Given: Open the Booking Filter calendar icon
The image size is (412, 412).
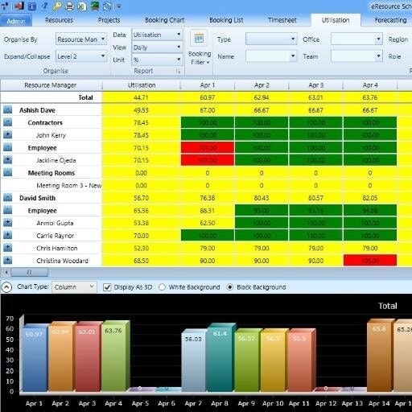Looking at the screenshot, I should click(x=199, y=38).
